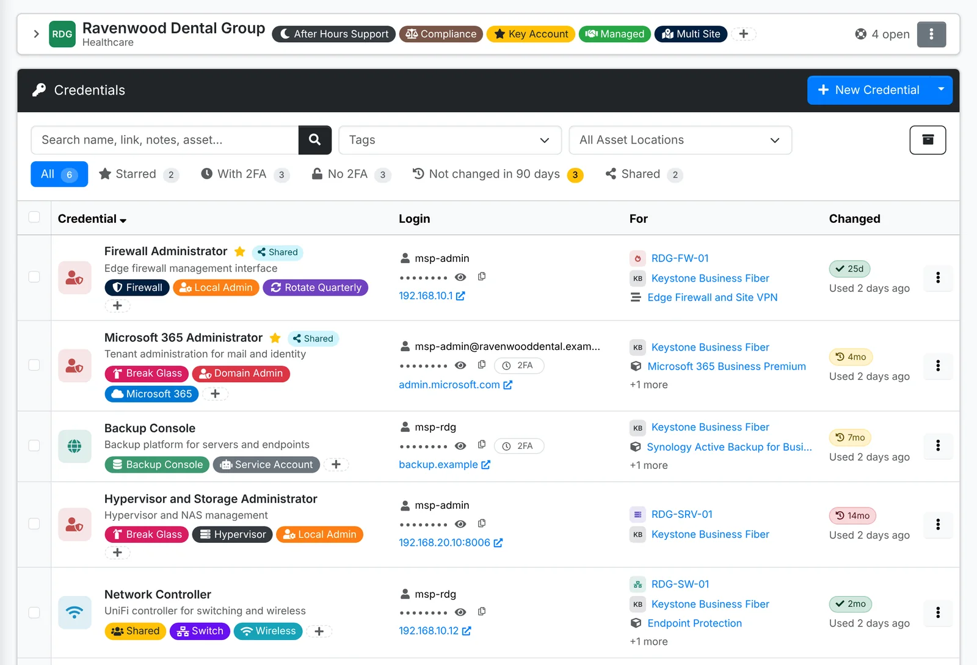Check the Hypervisor and Storage Administrator checkbox
The width and height of the screenshot is (977, 665).
pyautogui.click(x=34, y=523)
